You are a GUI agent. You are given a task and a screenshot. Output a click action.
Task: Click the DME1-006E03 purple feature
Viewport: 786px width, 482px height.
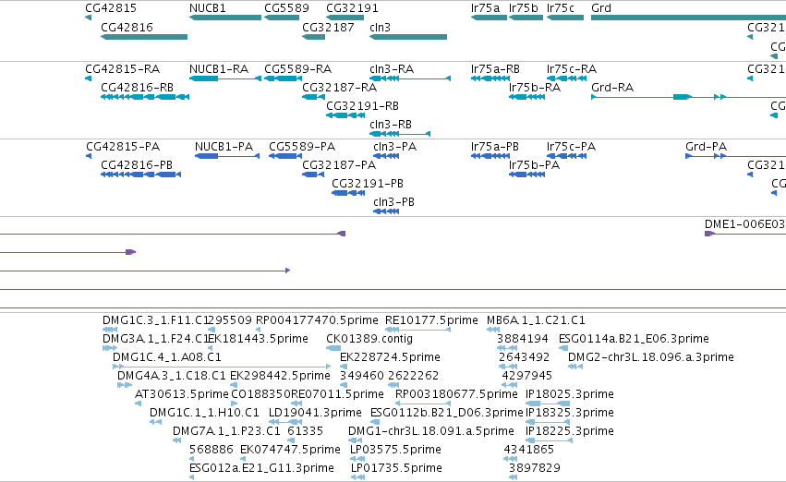pyautogui.click(x=745, y=234)
